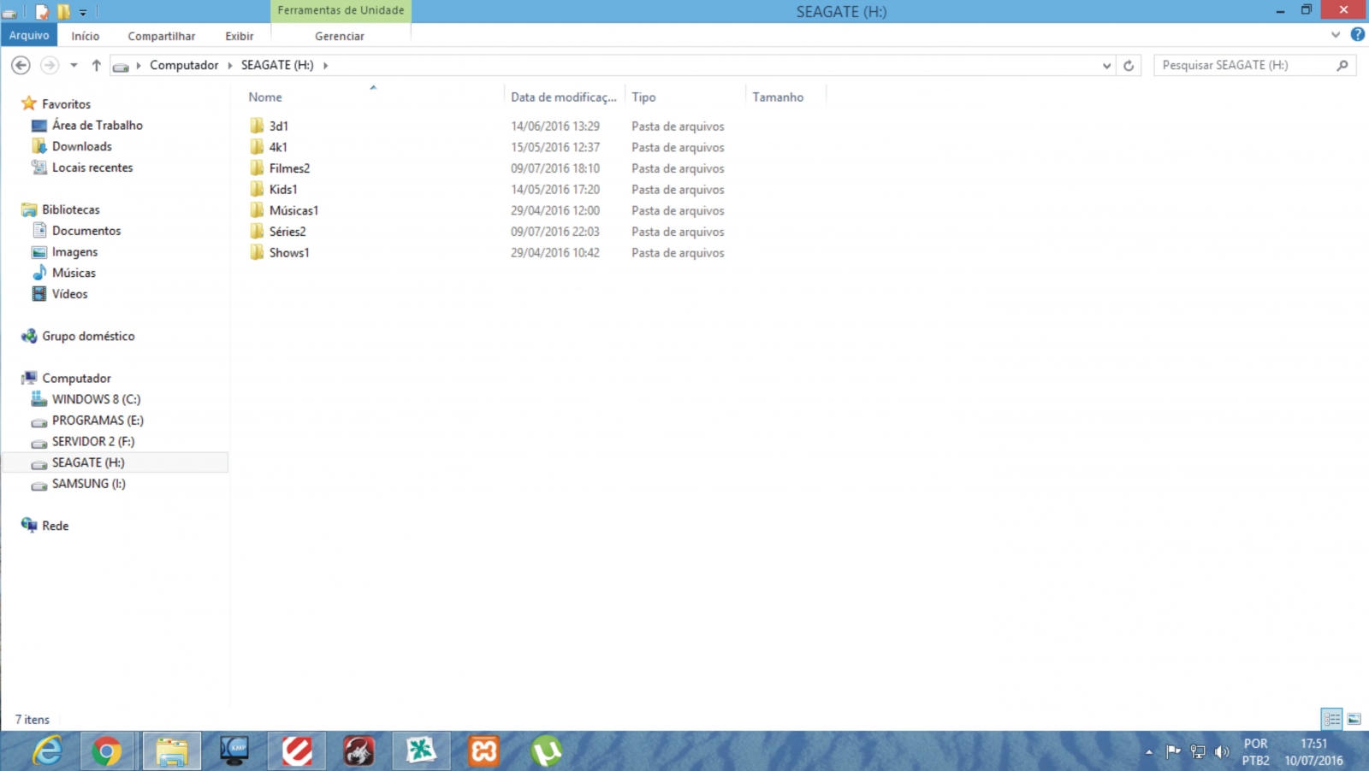The height and width of the screenshot is (771, 1369).
Task: Sort by Data de modificação column header
Action: click(564, 97)
